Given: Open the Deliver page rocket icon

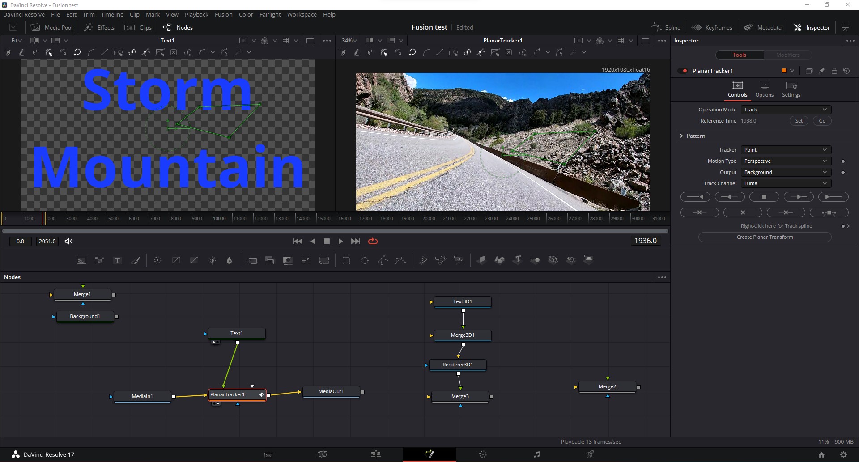Looking at the screenshot, I should [x=590, y=454].
